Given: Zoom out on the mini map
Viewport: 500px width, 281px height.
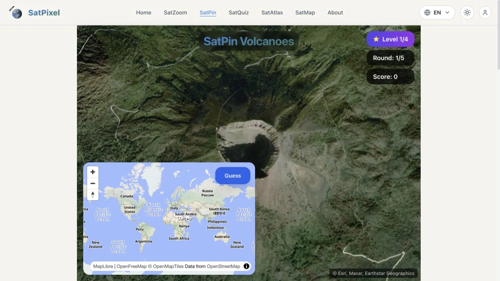Looking at the screenshot, I should [x=93, y=183].
